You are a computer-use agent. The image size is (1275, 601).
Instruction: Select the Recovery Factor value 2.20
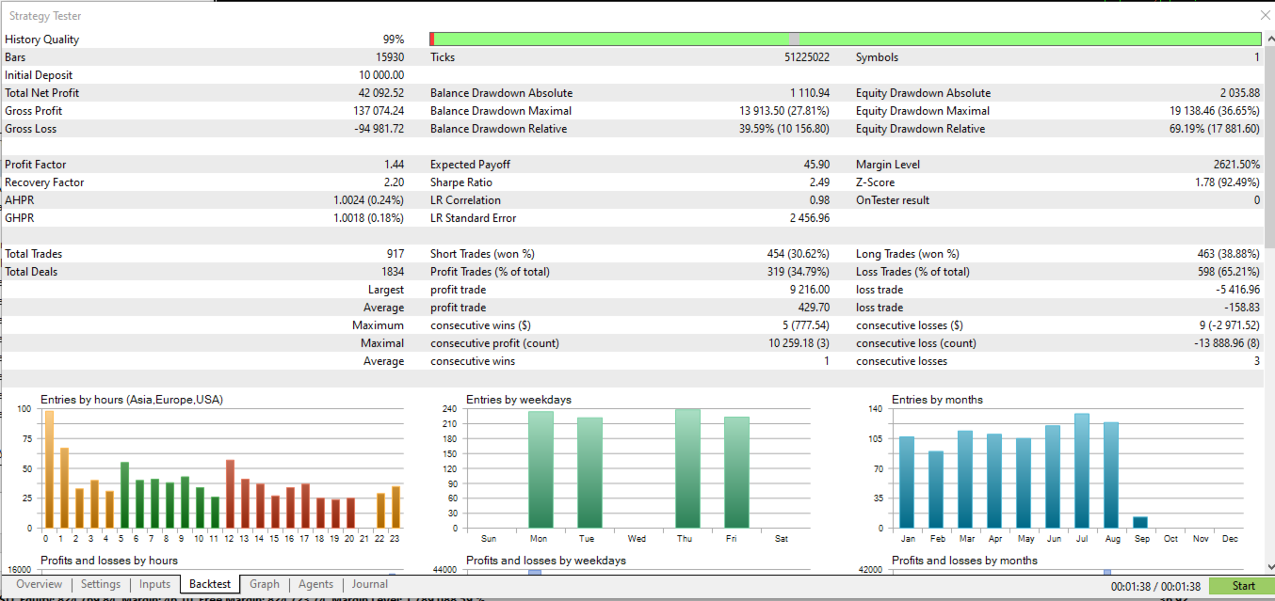[x=394, y=182]
